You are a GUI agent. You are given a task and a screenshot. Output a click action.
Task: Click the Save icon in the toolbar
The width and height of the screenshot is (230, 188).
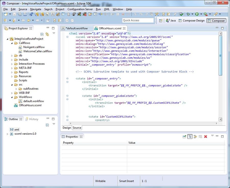(x=14, y=14)
